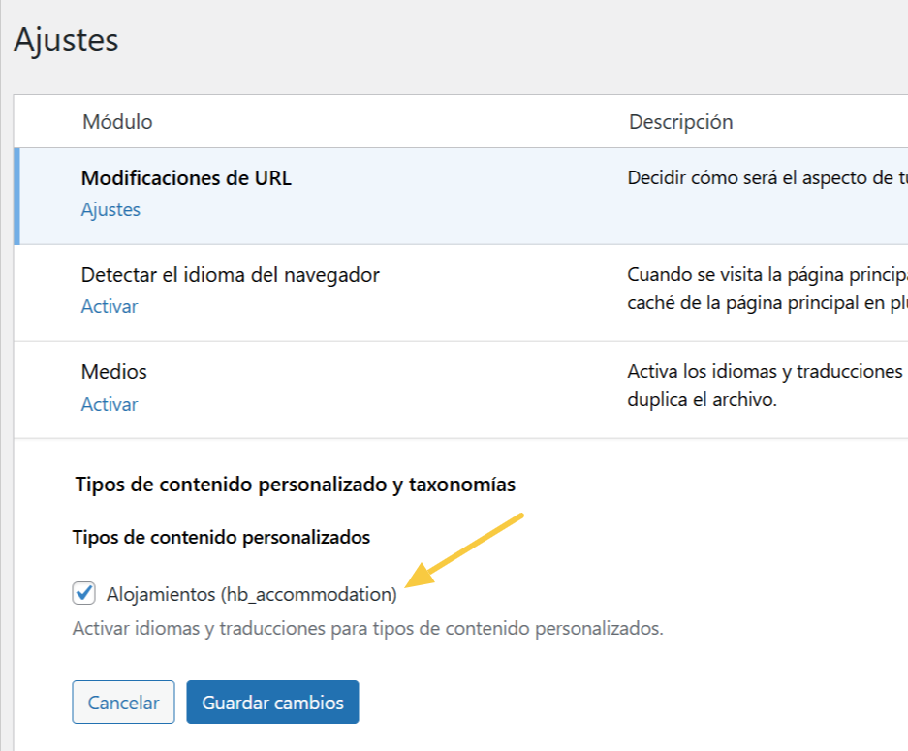Click the Medios module title
Viewport: 908px width, 751px height.
pyautogui.click(x=114, y=372)
